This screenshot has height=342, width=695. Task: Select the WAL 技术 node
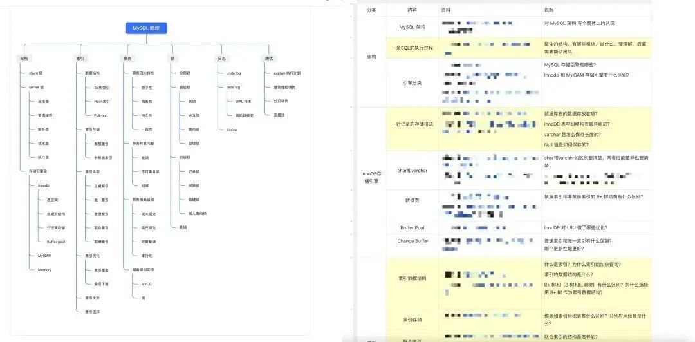pyautogui.click(x=243, y=101)
